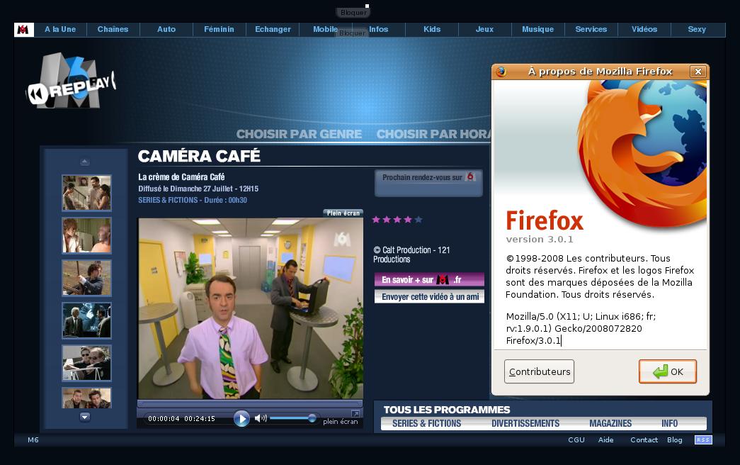Click the 'Plein écran' label above the video
The image size is (740, 465).
tap(343, 213)
